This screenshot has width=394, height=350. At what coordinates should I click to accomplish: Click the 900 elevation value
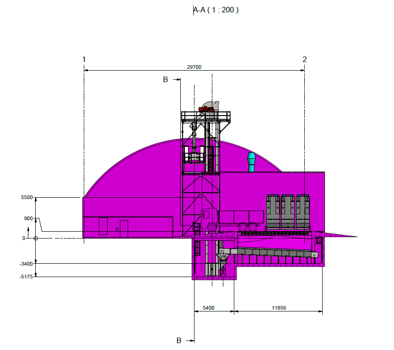[x=28, y=218]
